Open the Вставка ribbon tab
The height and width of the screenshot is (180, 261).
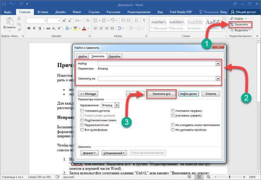(x=43, y=12)
